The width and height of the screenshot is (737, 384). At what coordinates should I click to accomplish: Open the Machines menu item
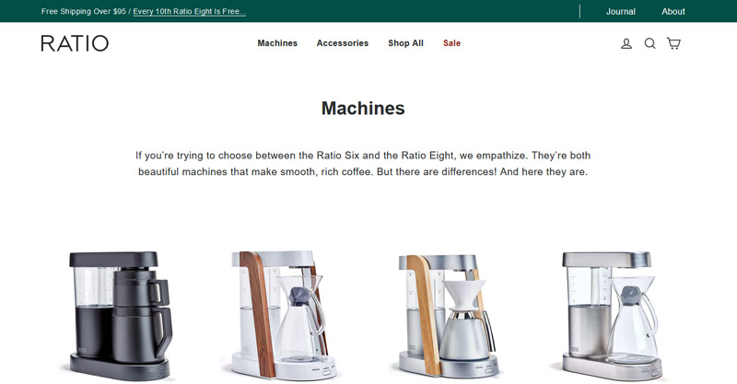[277, 43]
